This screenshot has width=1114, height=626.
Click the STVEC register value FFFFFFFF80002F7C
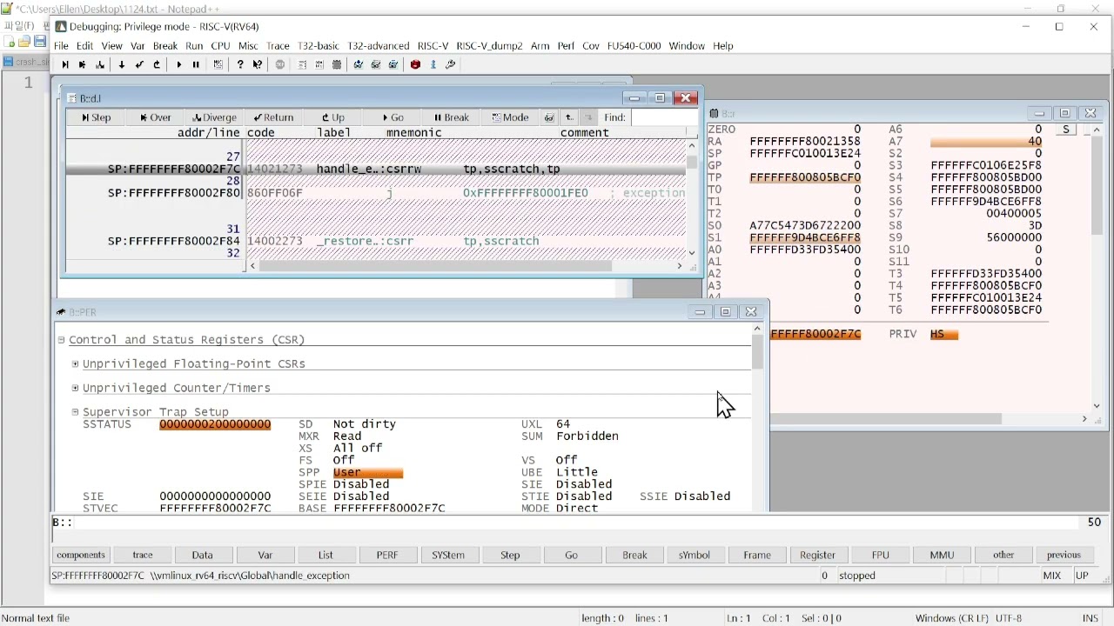coord(215,509)
